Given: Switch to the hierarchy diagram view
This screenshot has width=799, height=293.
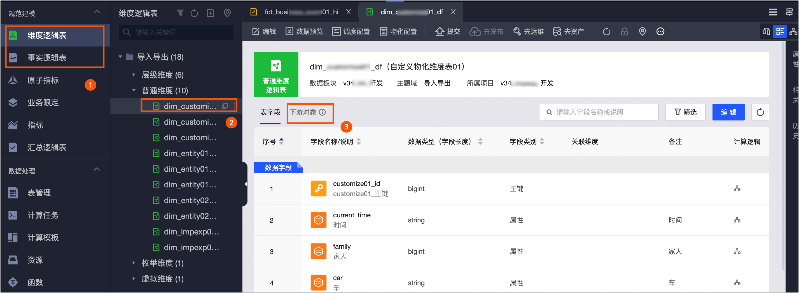Looking at the screenshot, I should (x=793, y=31).
